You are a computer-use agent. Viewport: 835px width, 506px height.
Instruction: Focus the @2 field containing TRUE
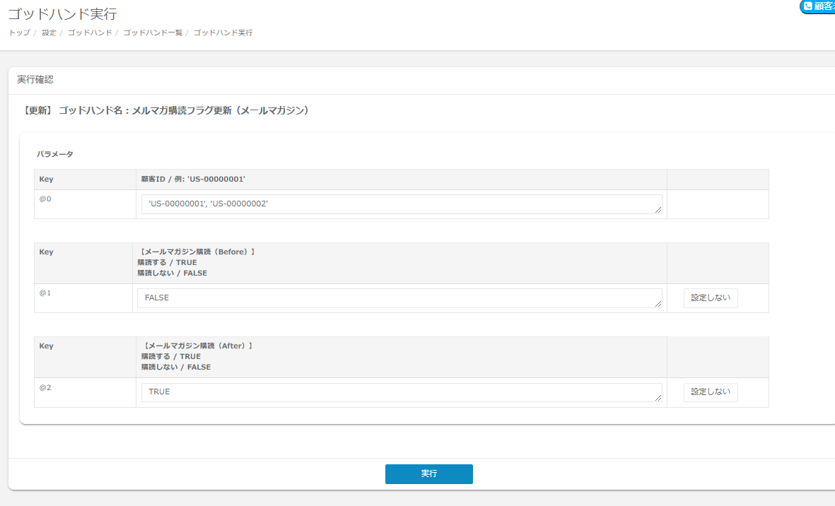pos(402,392)
